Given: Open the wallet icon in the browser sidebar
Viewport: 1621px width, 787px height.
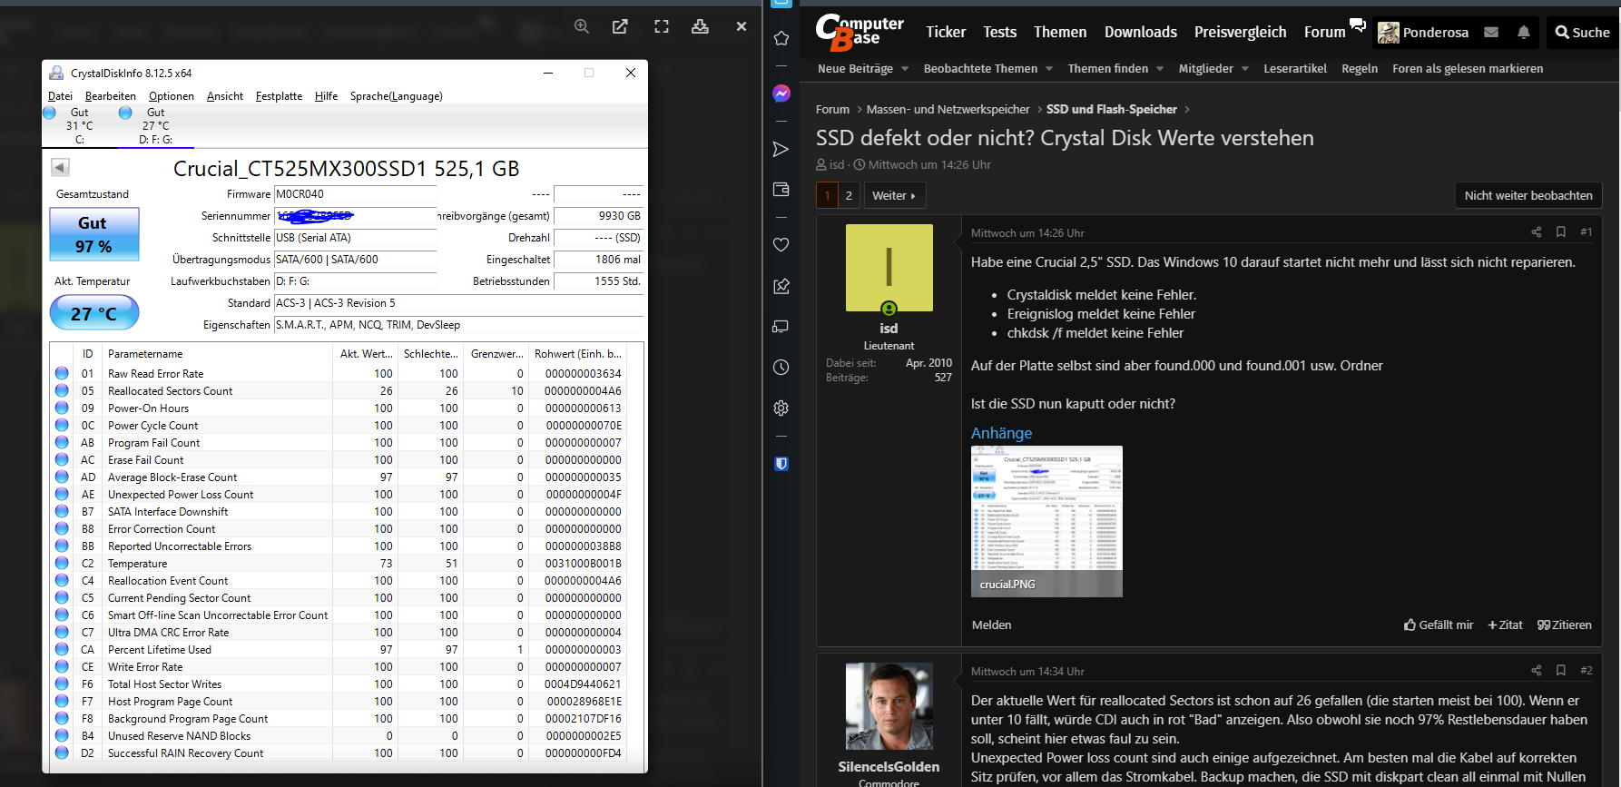Looking at the screenshot, I should tap(781, 189).
